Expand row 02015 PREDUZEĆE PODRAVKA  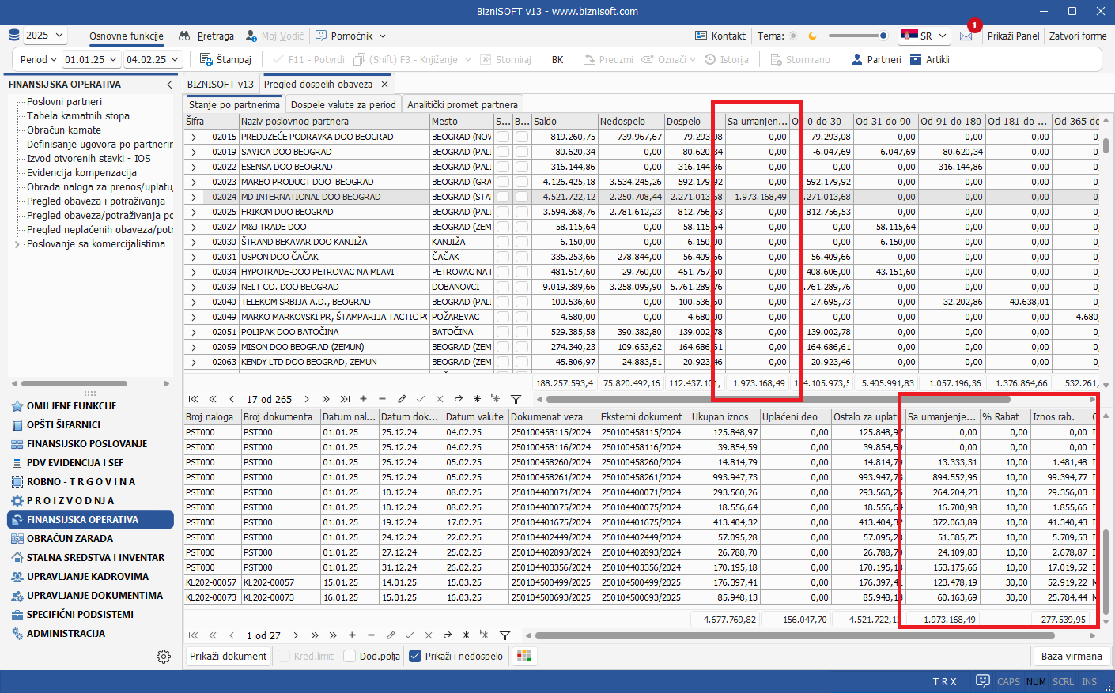pyautogui.click(x=193, y=137)
